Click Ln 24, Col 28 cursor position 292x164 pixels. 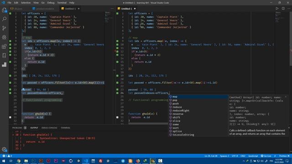point(211,156)
